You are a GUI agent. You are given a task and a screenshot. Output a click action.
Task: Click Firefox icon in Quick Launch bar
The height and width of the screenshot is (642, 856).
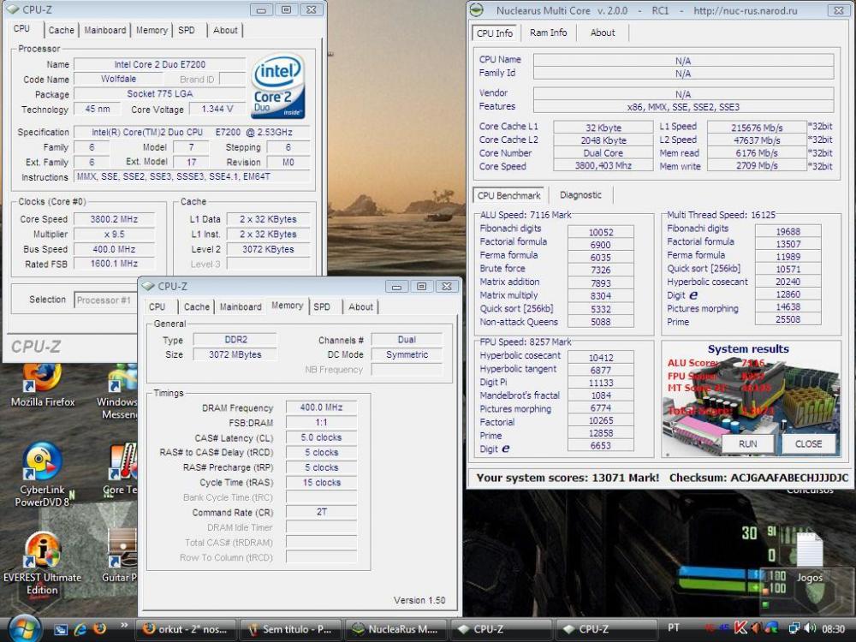(99, 628)
